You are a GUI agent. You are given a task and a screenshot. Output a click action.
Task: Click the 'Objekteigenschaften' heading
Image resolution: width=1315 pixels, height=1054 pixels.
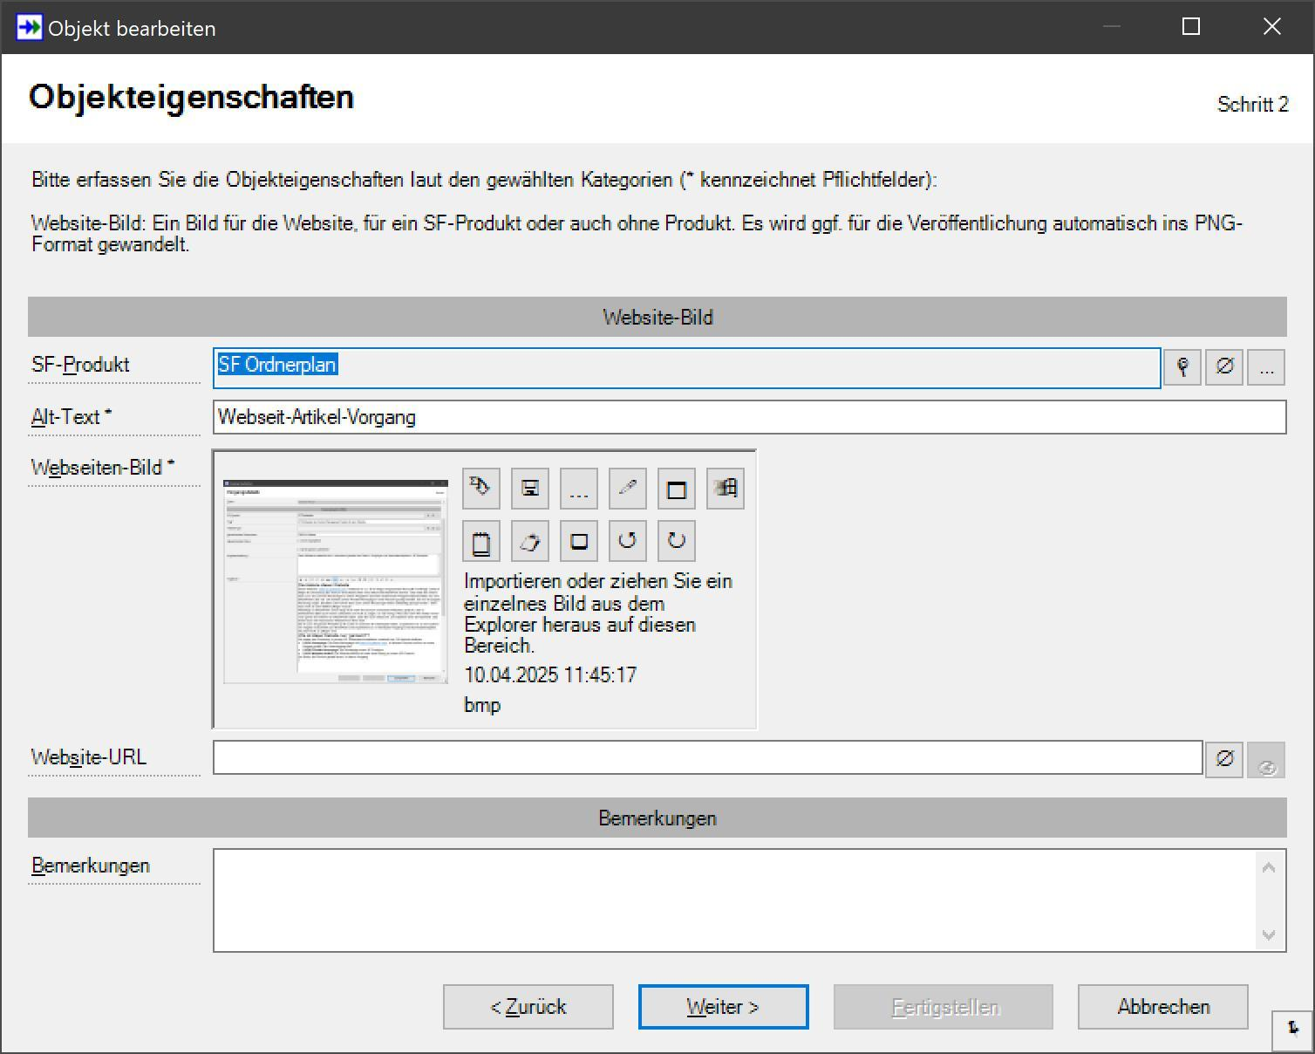click(192, 97)
